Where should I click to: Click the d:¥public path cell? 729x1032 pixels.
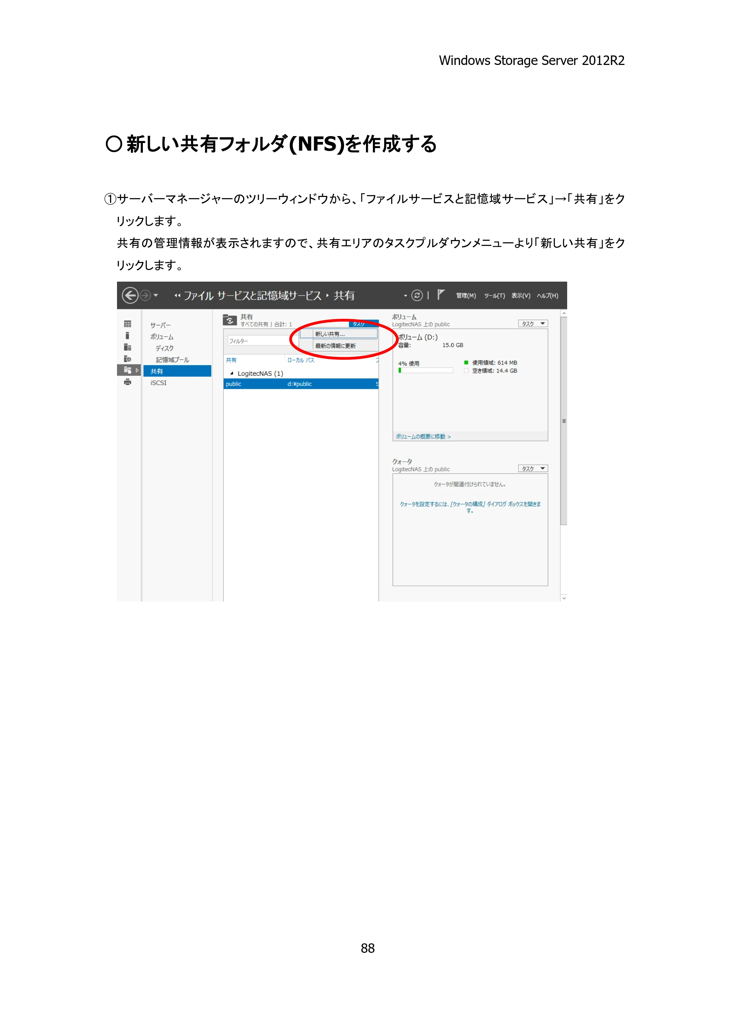coord(300,384)
